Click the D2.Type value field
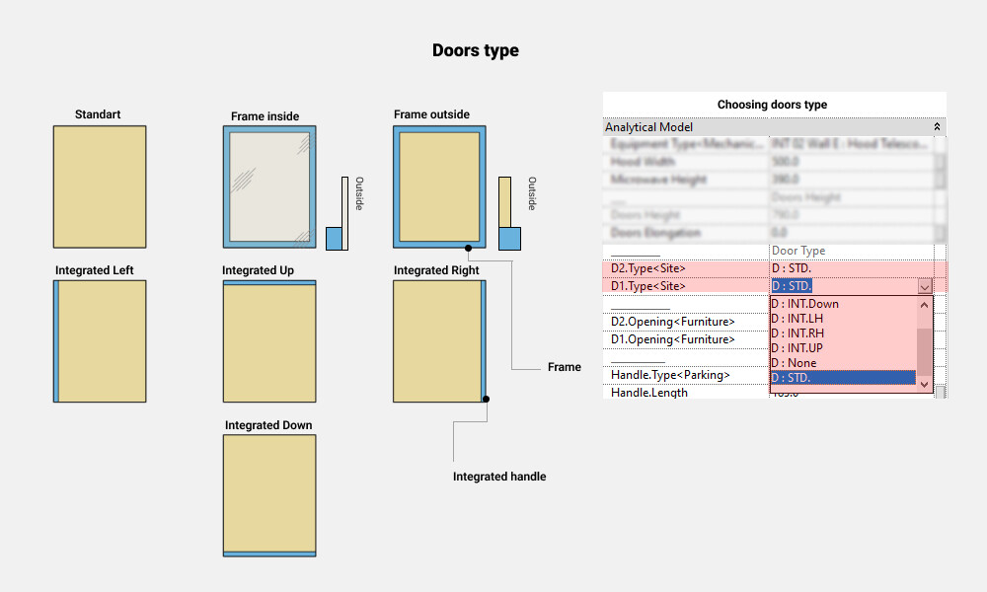Image resolution: width=987 pixels, height=592 pixels. point(849,268)
